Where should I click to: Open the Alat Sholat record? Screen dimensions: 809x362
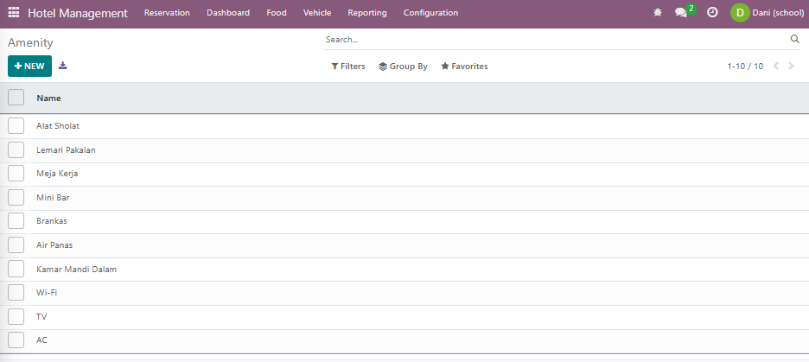click(58, 126)
